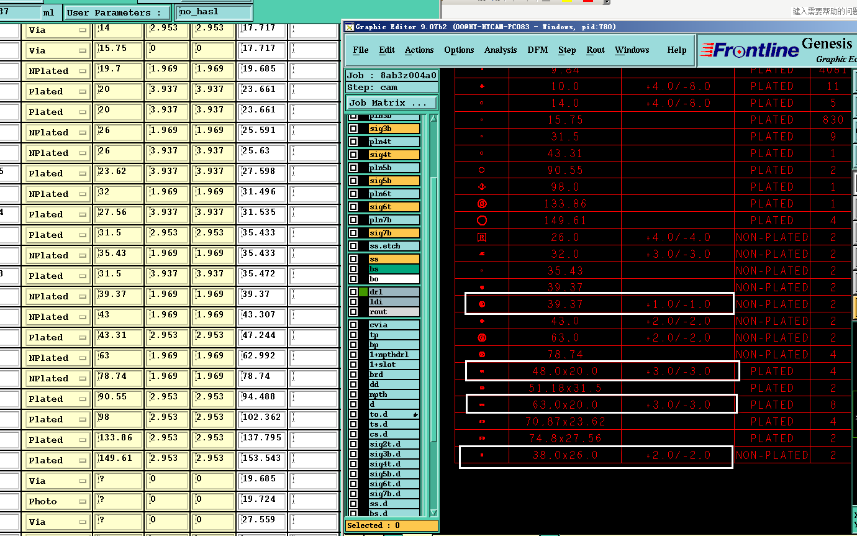Toggle the drl layer checkbox

tap(353, 292)
